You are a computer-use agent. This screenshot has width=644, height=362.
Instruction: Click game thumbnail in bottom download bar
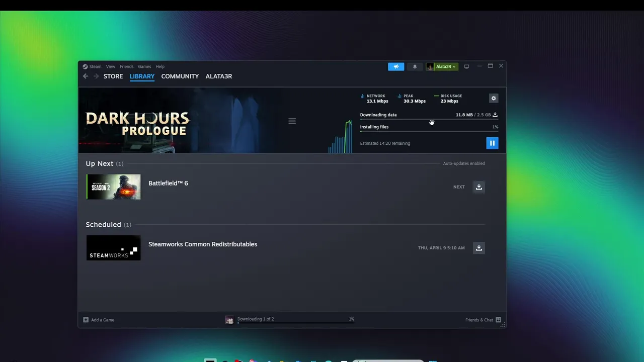(229, 320)
